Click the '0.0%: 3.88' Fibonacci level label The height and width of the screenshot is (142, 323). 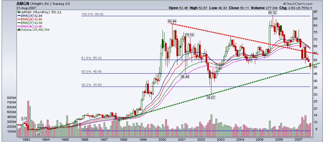[90, 129]
